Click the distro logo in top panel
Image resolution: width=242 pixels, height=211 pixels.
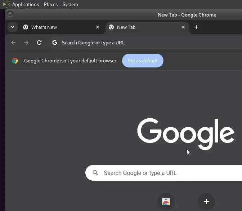click(6, 4)
